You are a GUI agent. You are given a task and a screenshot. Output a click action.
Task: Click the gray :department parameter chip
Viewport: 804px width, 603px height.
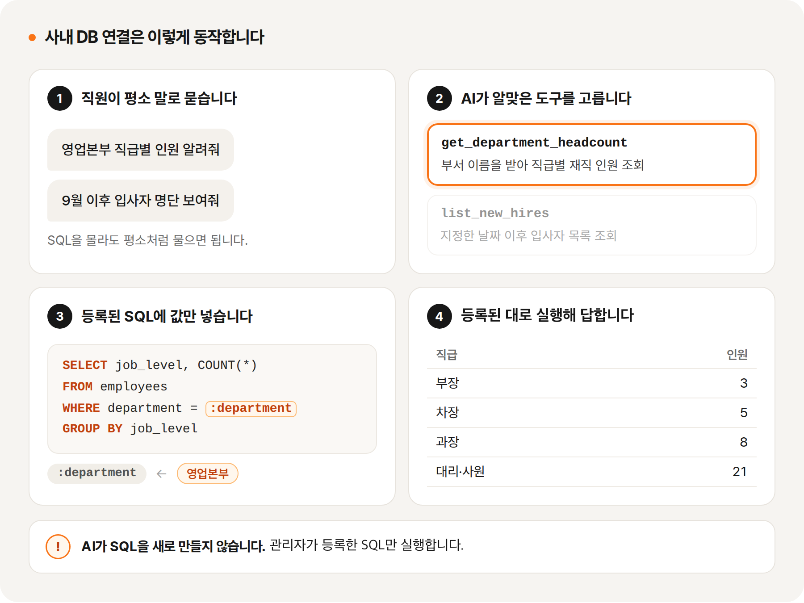tap(97, 473)
